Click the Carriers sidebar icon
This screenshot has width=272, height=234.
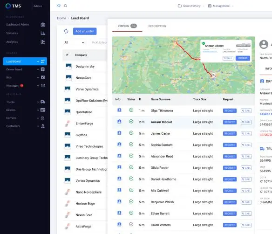click(42, 118)
